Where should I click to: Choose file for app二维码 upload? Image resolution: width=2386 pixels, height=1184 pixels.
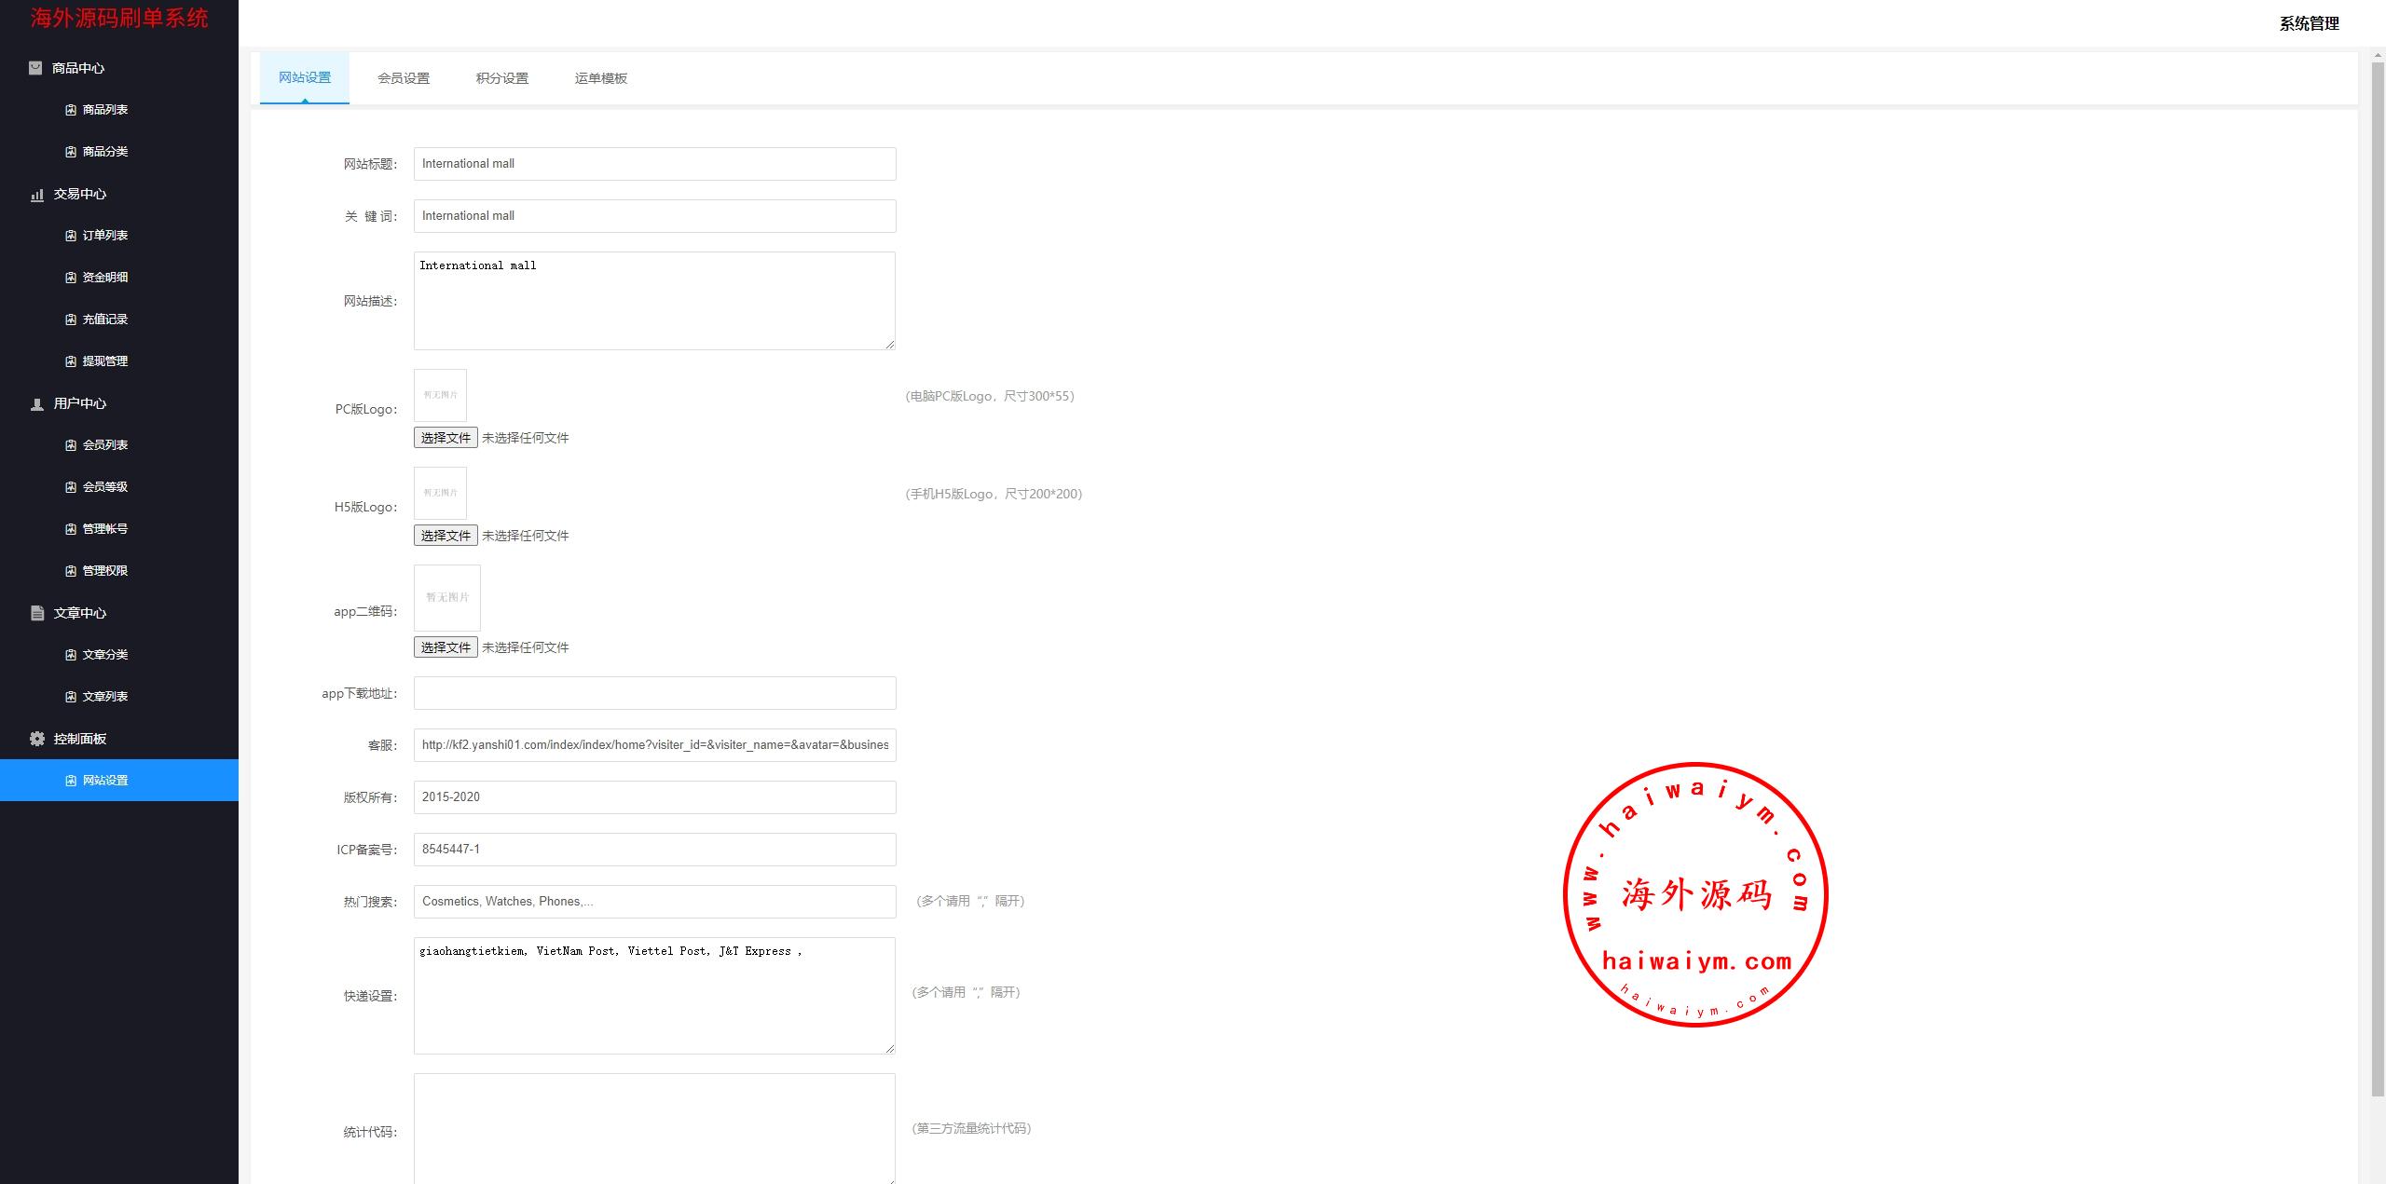[446, 647]
